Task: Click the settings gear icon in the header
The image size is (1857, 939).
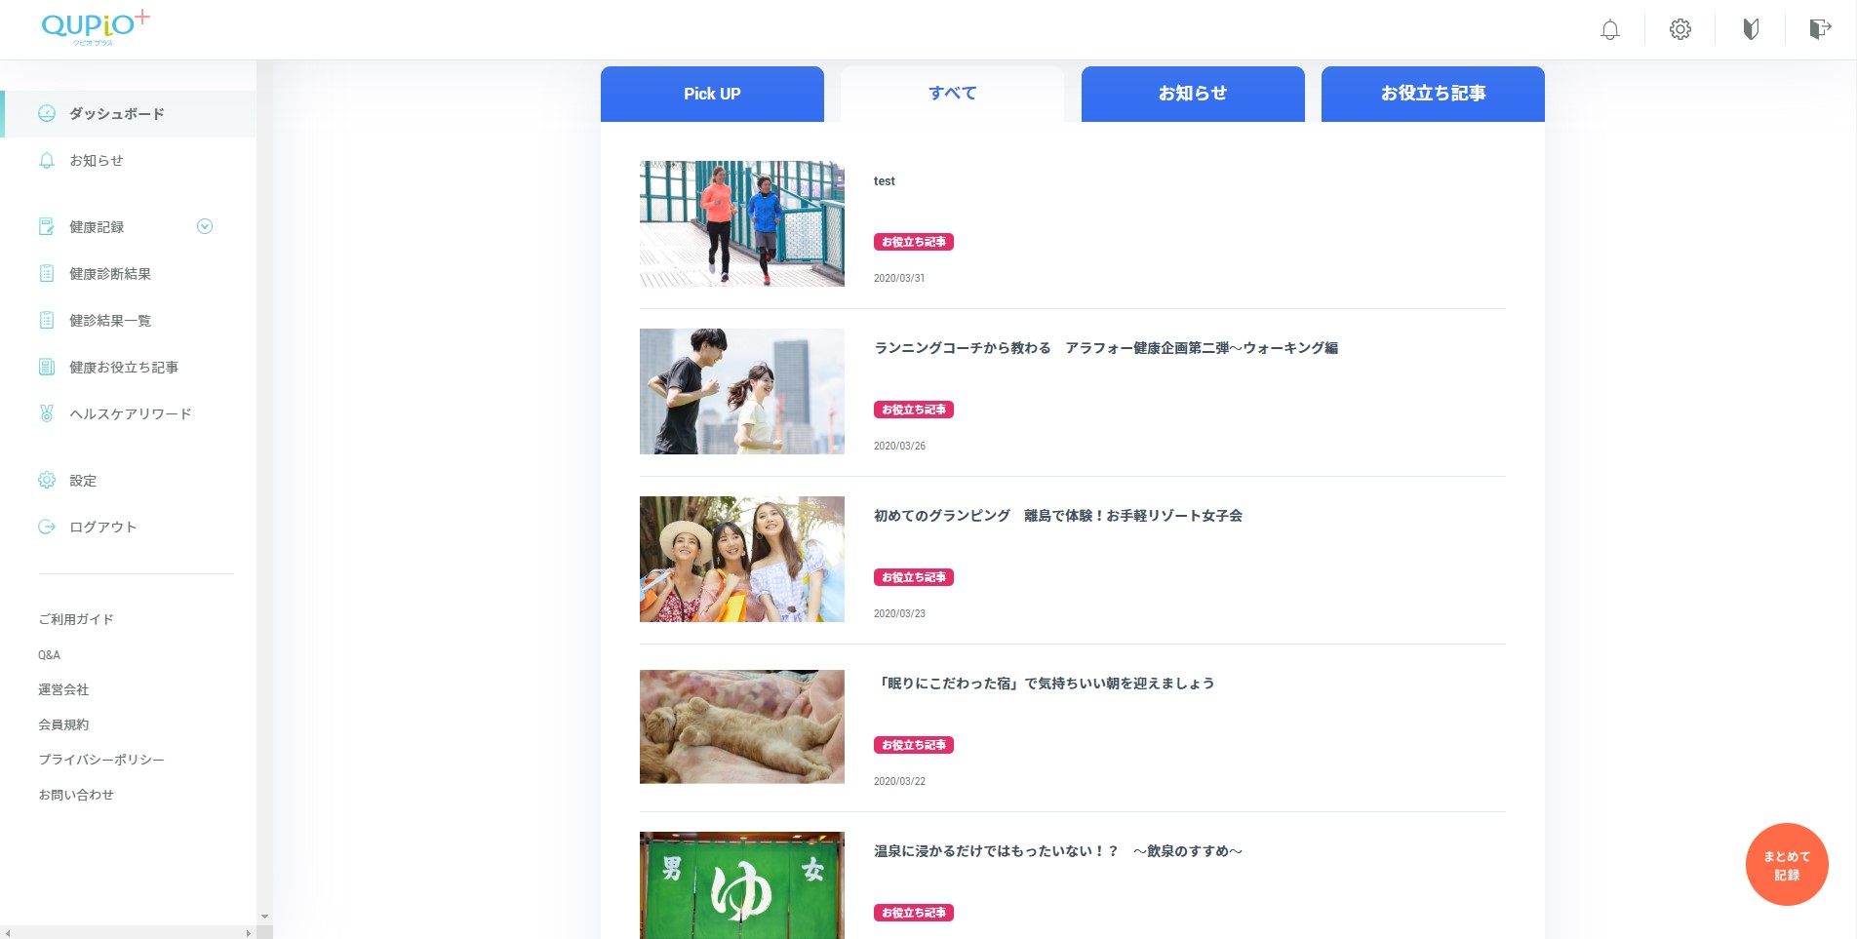Action: (x=1679, y=28)
